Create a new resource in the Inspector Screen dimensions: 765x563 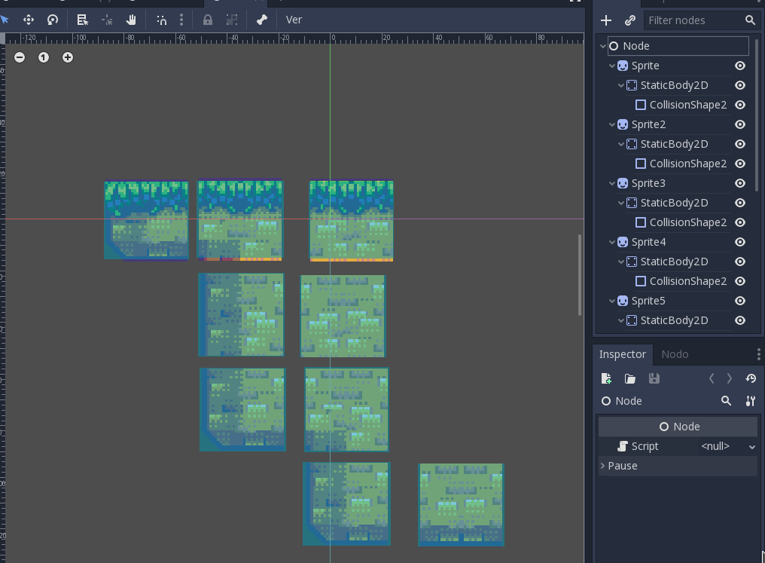(x=606, y=378)
